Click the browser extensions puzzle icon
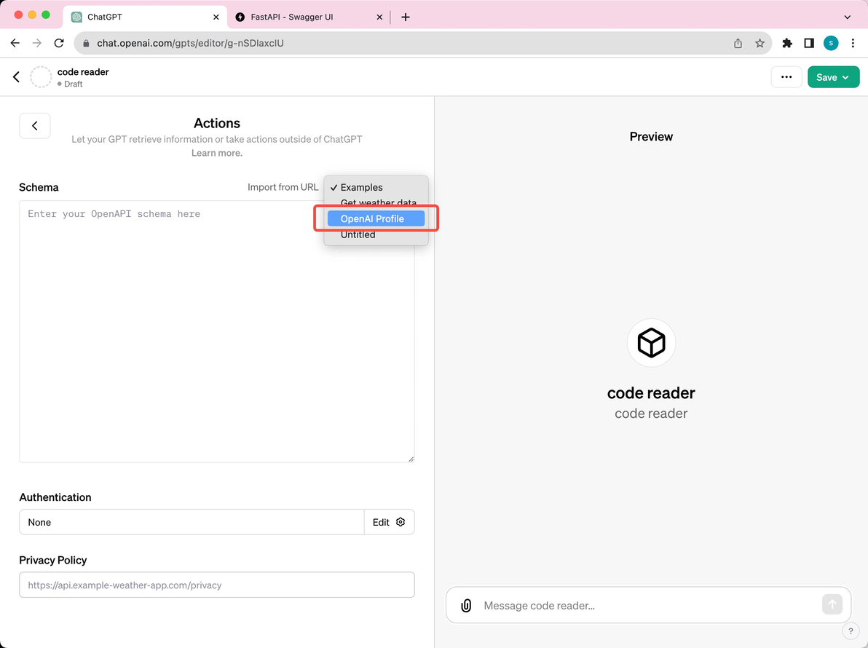The image size is (868, 648). tap(786, 43)
